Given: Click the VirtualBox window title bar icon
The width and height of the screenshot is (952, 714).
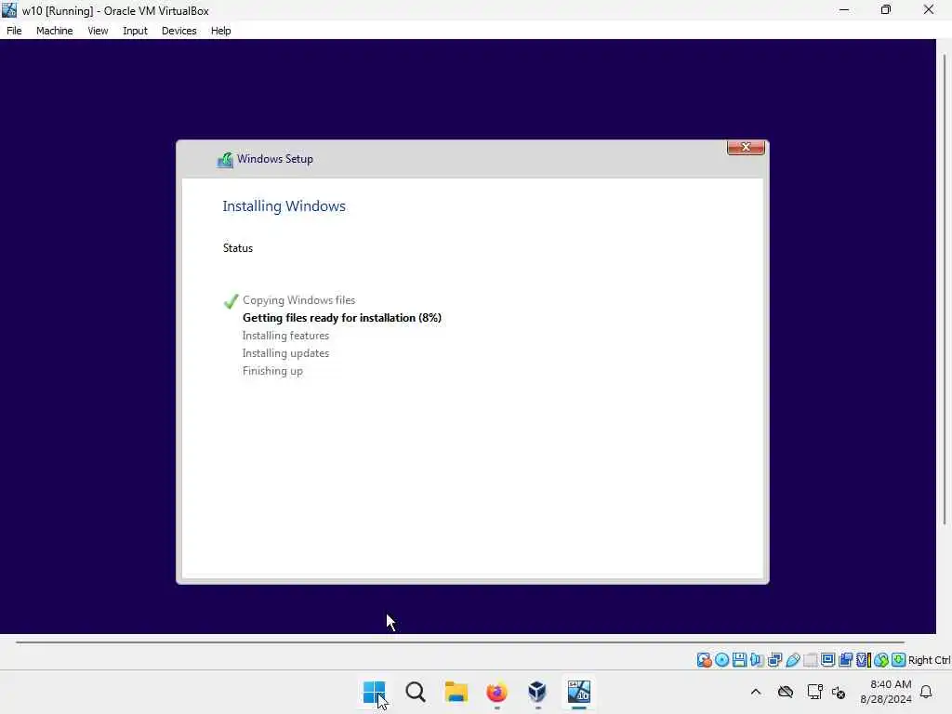Looking at the screenshot, I should coord(9,9).
